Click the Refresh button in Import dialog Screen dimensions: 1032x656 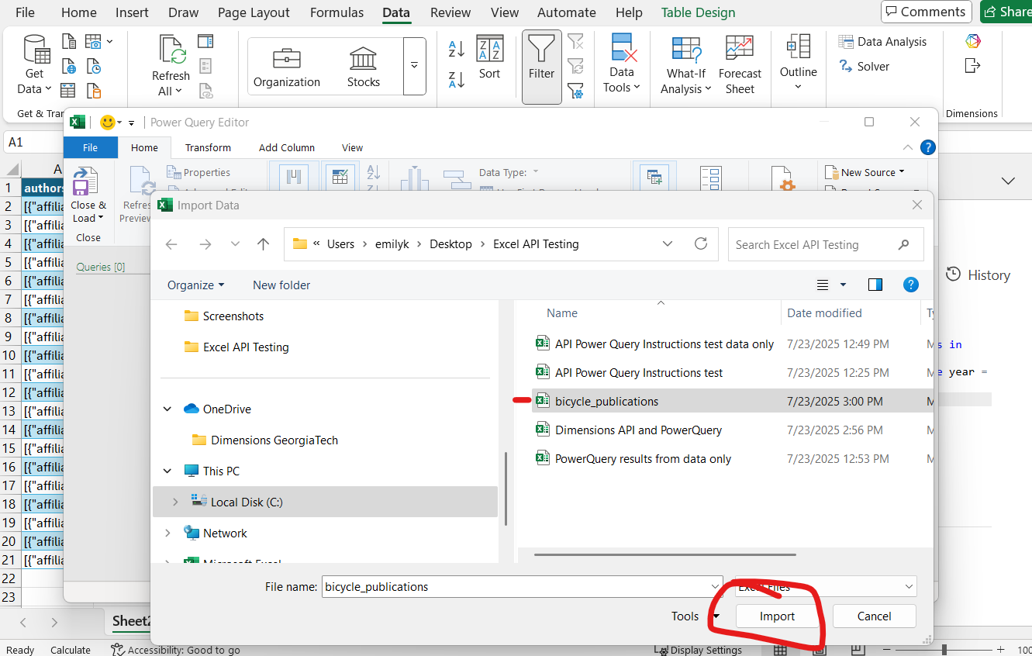701,244
